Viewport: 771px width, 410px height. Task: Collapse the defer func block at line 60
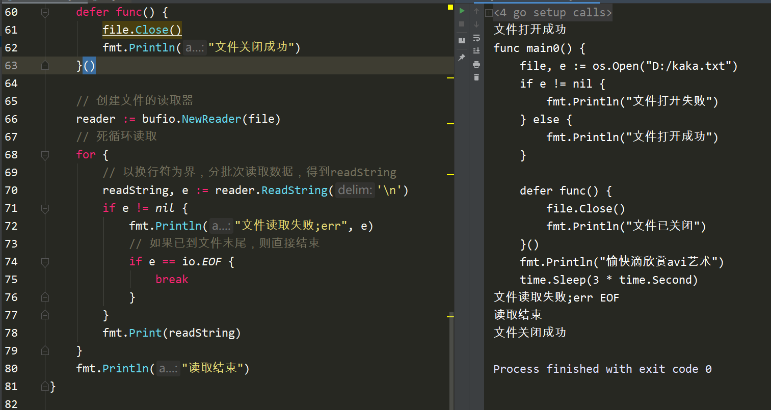click(x=45, y=12)
